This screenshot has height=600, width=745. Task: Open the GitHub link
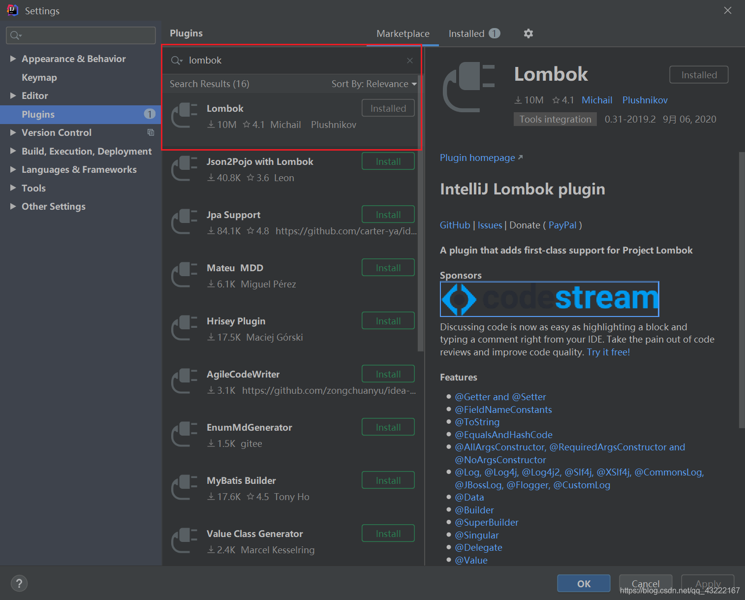(455, 225)
